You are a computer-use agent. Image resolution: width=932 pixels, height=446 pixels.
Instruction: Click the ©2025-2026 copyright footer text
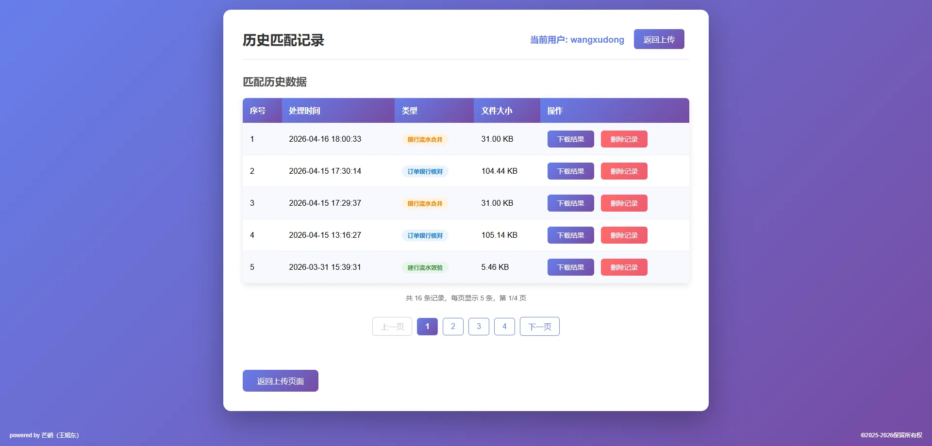pos(891,435)
